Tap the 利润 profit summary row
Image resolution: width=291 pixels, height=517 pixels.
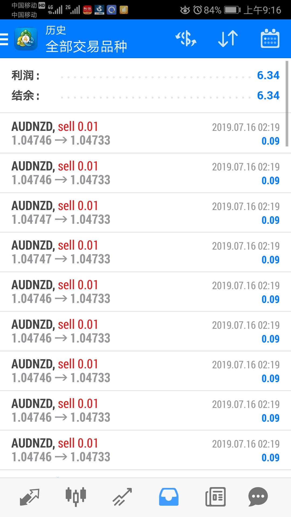[145, 75]
